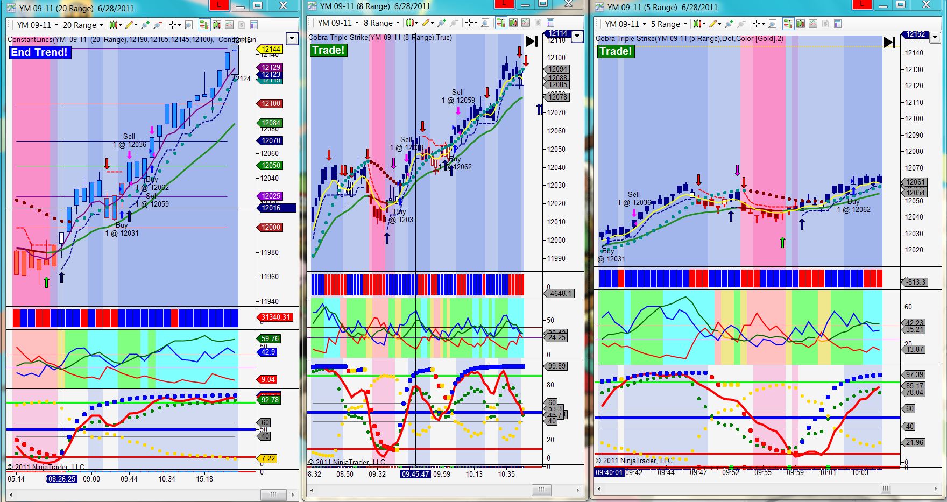Zoom in on the 5 Range chart
Screen dimensions: 947x502
[729, 24]
